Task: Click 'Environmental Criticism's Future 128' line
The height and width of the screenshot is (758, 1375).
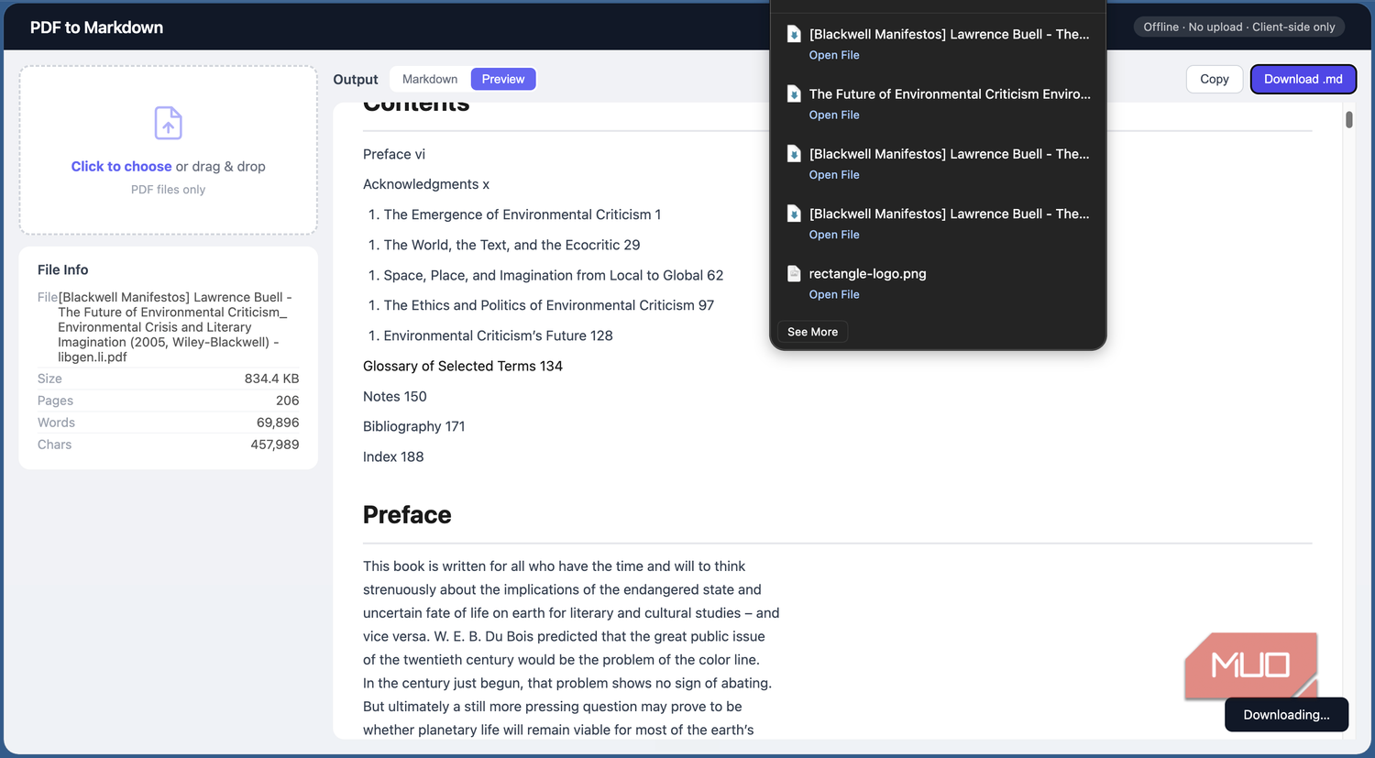Action: [498, 335]
